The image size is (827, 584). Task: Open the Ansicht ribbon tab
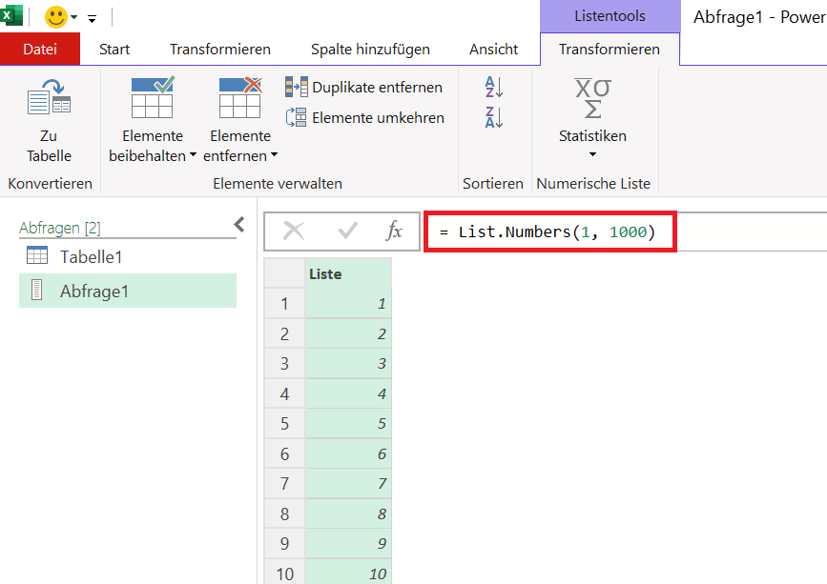[494, 49]
